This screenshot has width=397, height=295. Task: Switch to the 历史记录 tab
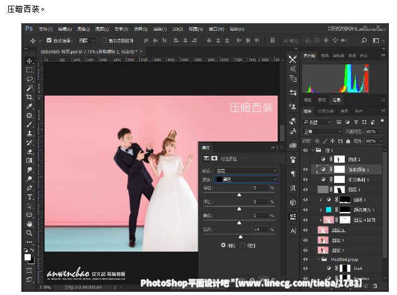325,111
